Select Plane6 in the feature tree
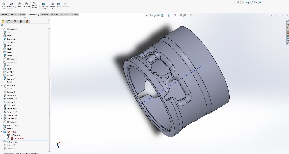 (x=9, y=82)
